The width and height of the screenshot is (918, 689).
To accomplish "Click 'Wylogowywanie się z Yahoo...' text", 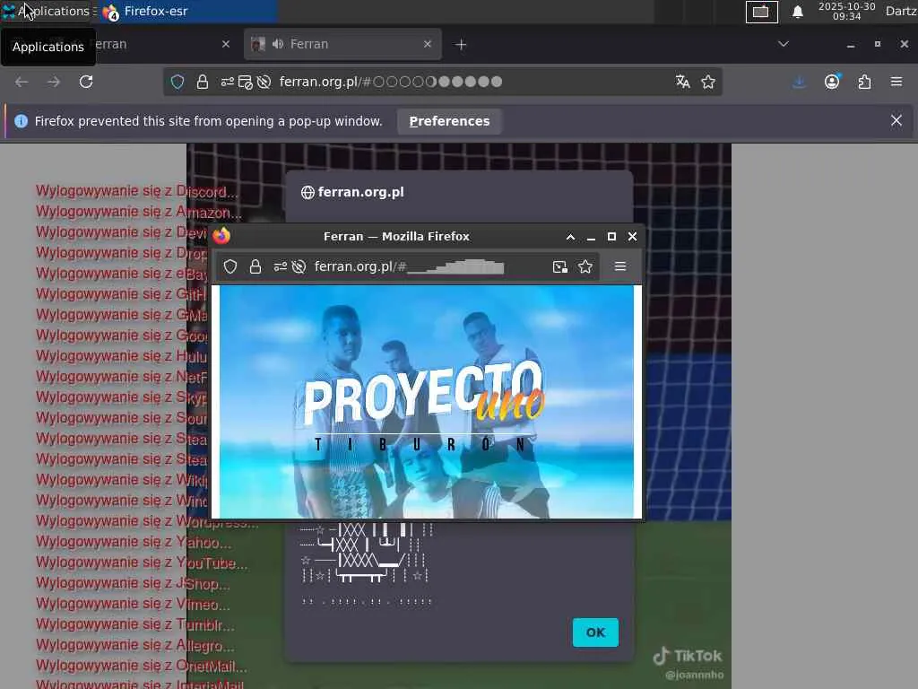I will tap(134, 542).
